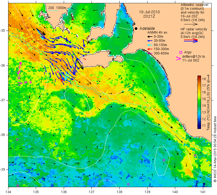
Task: Click the IMOS copyright timestamp text
Action: coord(215,149)
